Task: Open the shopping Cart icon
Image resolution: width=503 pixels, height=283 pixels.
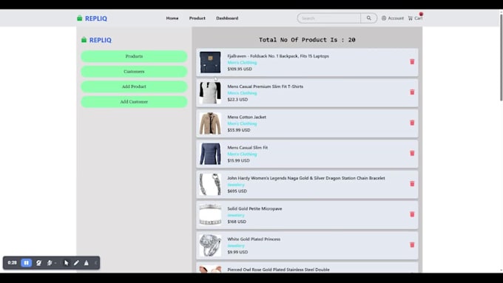Action: point(411,18)
